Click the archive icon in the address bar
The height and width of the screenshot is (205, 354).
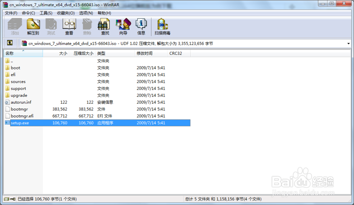tap(24, 43)
